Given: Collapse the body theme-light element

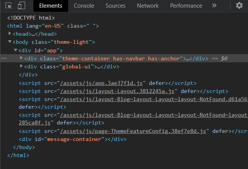Looking at the screenshot, I should click(x=10, y=41).
